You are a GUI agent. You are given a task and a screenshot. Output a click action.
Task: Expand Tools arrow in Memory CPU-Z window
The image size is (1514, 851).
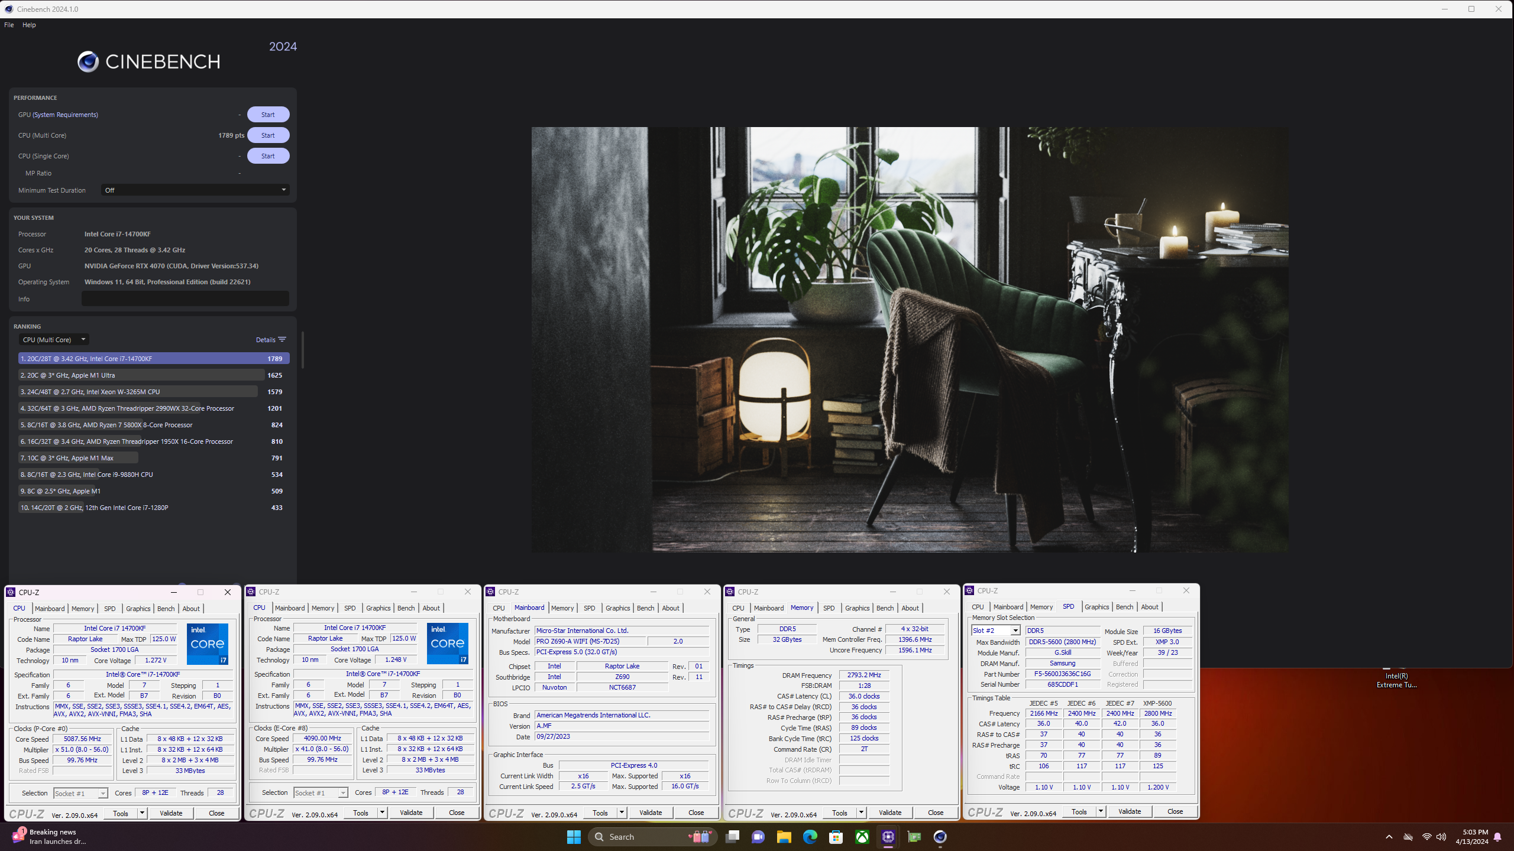861,813
